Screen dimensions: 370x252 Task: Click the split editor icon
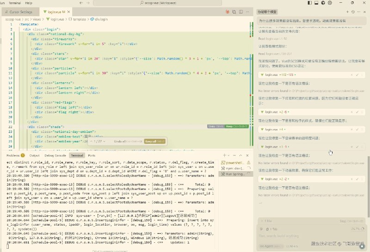pyautogui.click(x=242, y=11)
